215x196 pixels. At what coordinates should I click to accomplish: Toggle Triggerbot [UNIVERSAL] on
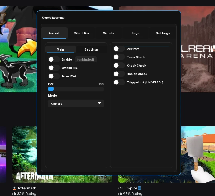(119, 82)
